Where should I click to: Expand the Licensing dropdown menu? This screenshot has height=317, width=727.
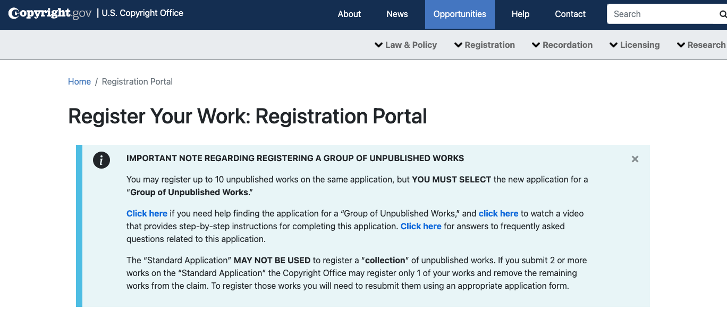pyautogui.click(x=634, y=45)
